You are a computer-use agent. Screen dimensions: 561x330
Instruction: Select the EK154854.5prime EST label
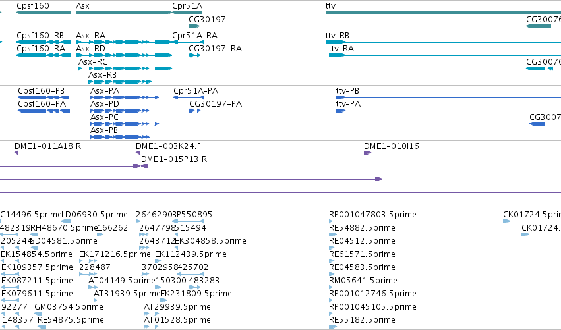(x=36, y=254)
